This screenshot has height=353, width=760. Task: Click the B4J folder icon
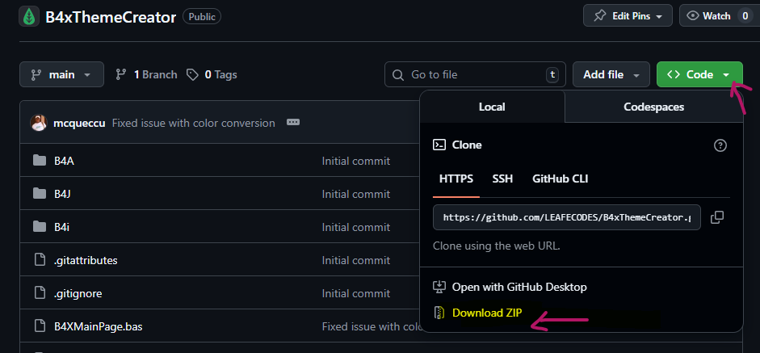pyautogui.click(x=40, y=194)
